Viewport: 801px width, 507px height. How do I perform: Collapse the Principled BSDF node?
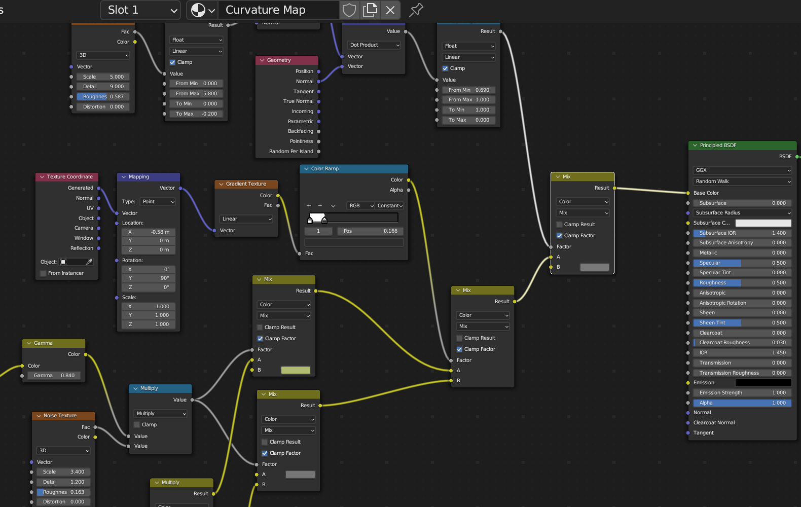pos(695,146)
